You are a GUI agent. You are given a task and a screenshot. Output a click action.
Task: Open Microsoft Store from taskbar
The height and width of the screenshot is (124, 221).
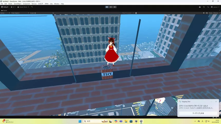tap(131, 121)
